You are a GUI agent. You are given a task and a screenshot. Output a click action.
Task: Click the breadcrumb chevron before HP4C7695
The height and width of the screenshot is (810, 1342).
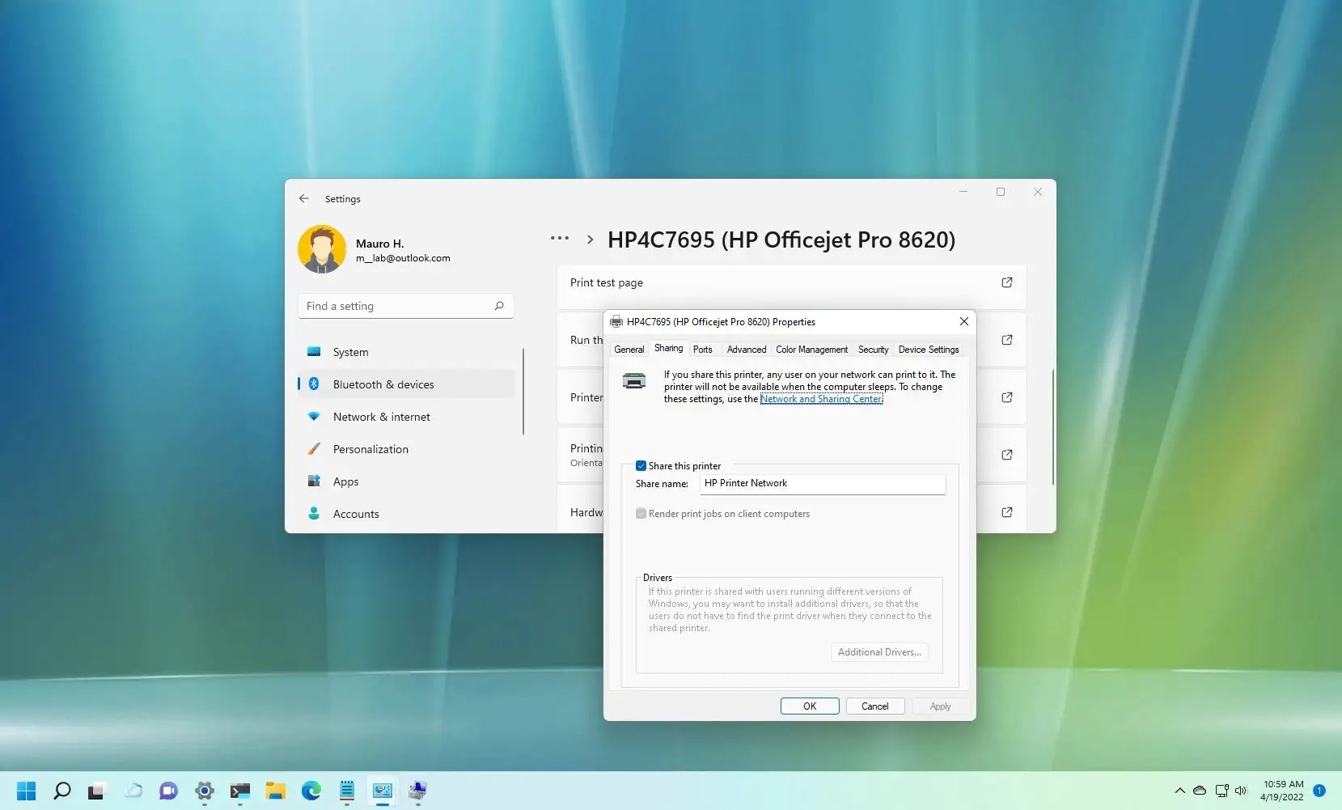pos(590,239)
